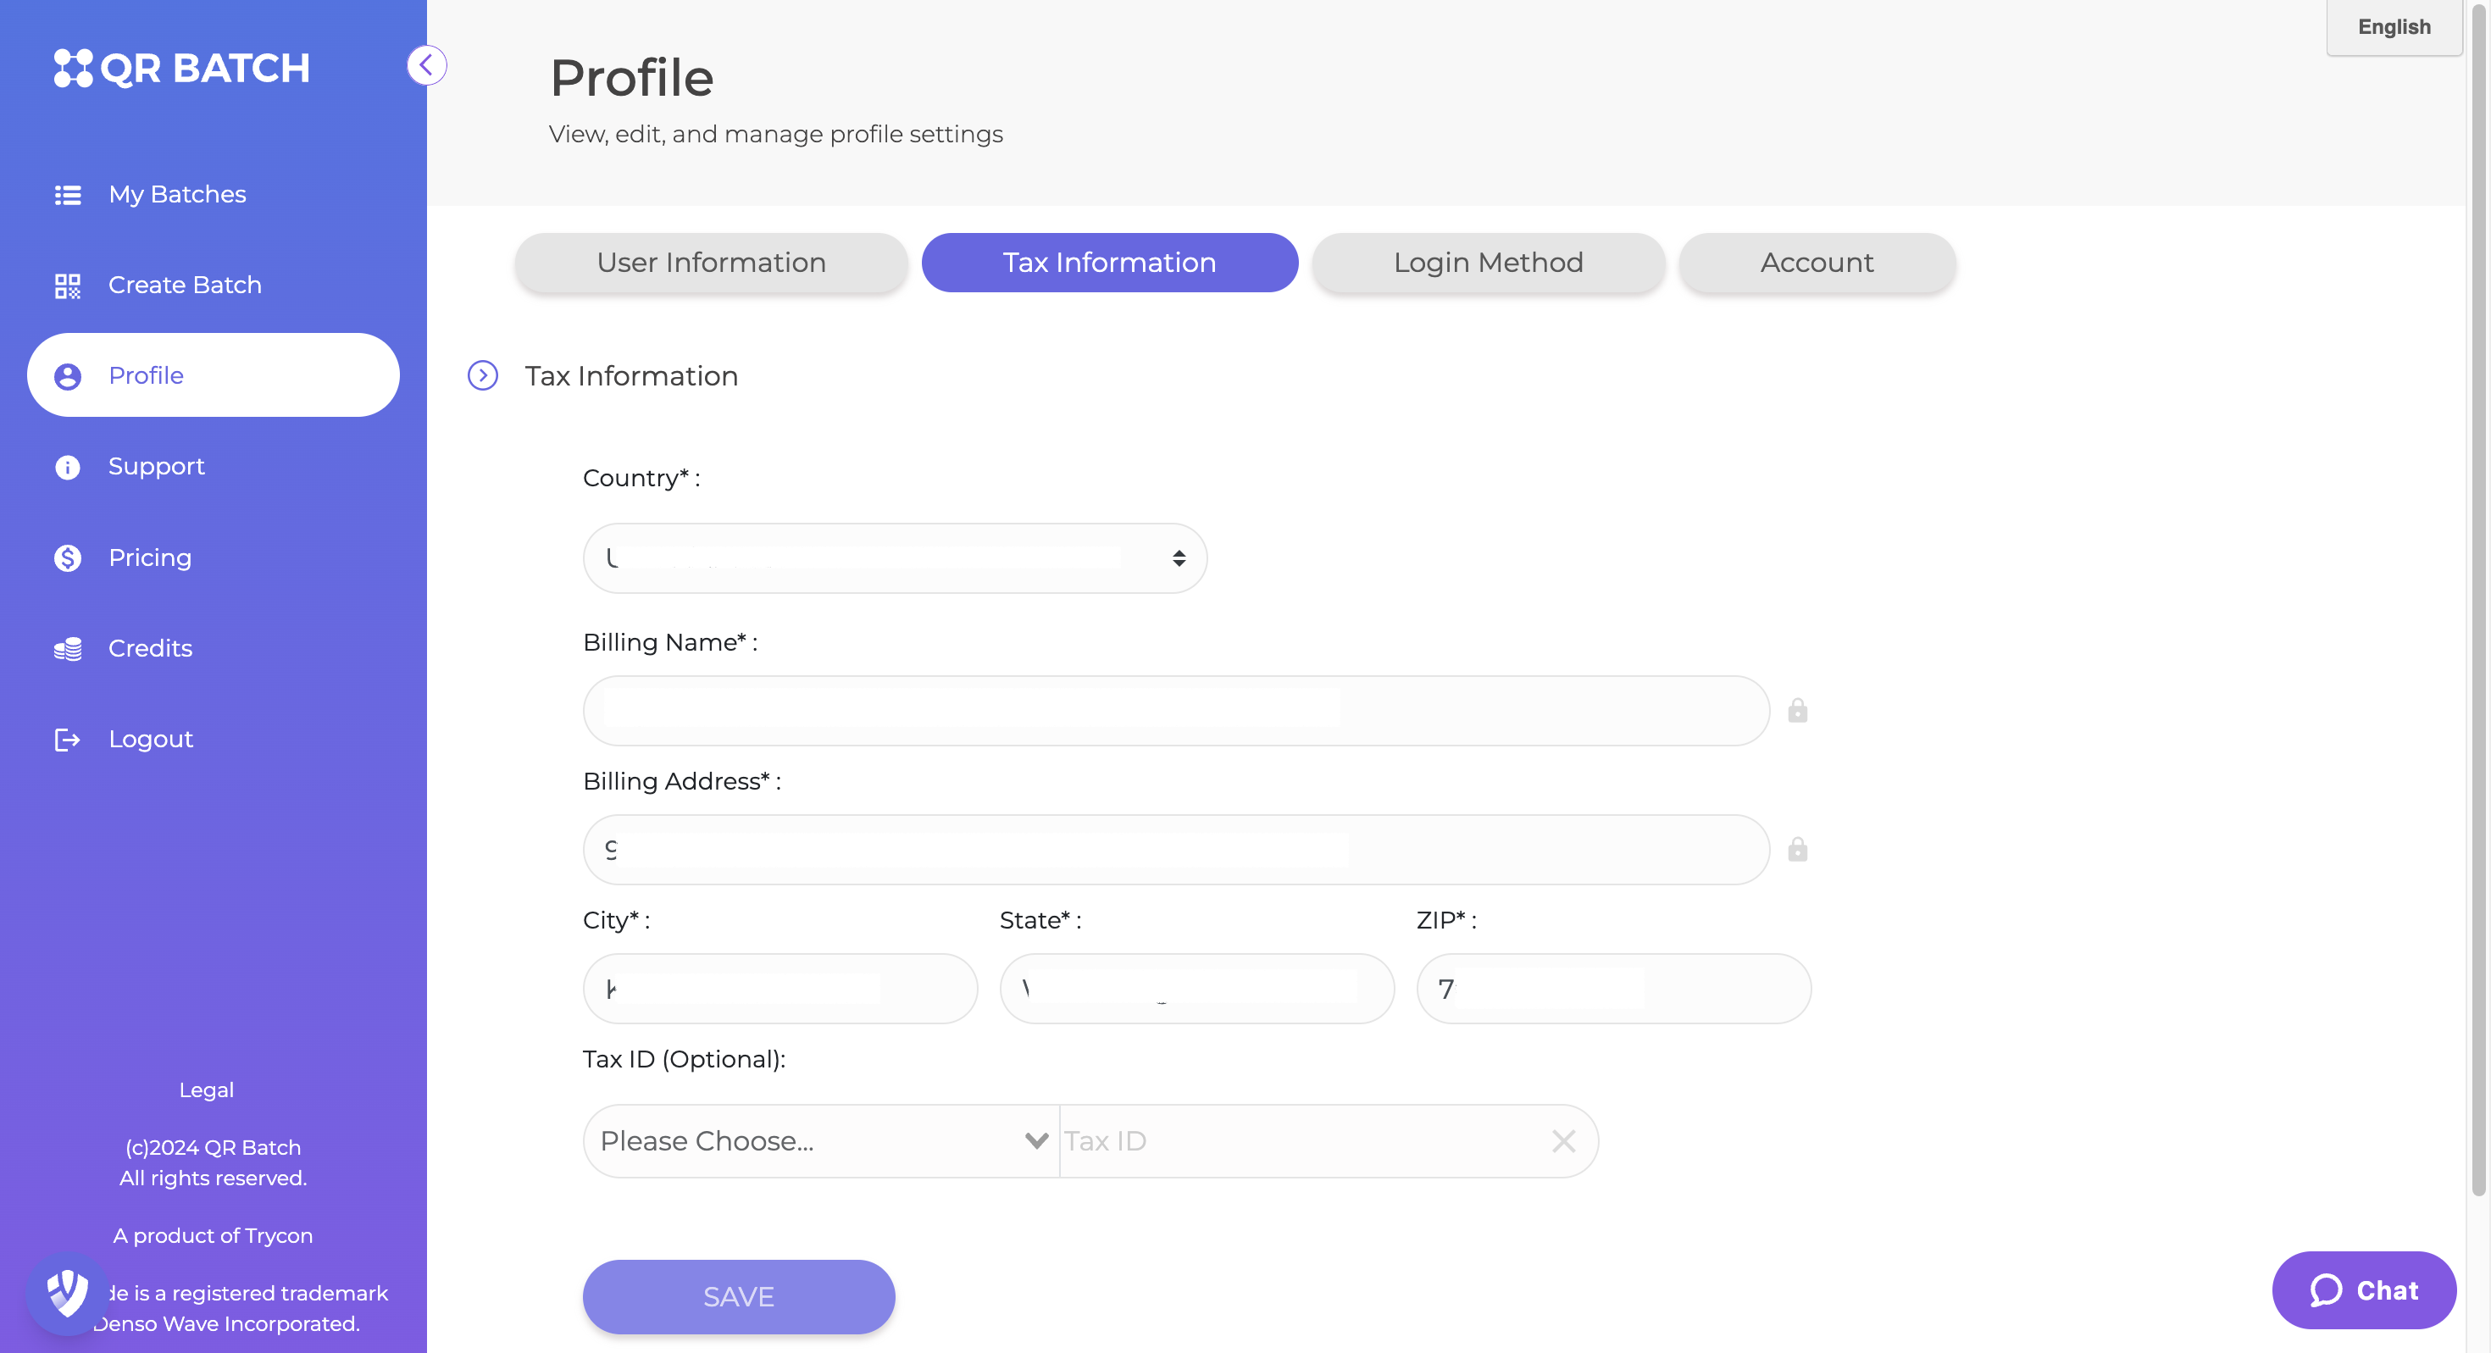2491x1353 pixels.
Task: Switch to the User Information tab
Action: [711, 262]
